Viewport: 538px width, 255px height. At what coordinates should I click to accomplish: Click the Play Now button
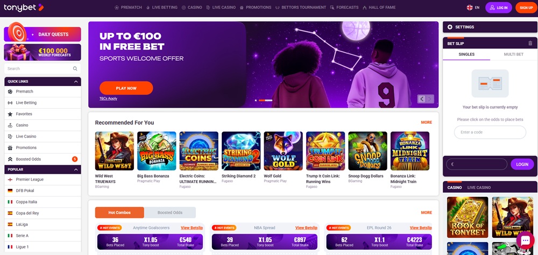coord(126,88)
